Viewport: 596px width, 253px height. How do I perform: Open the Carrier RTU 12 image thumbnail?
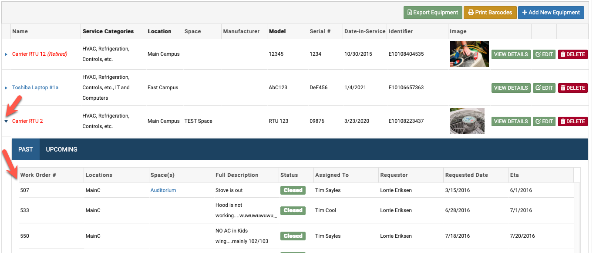click(x=469, y=54)
